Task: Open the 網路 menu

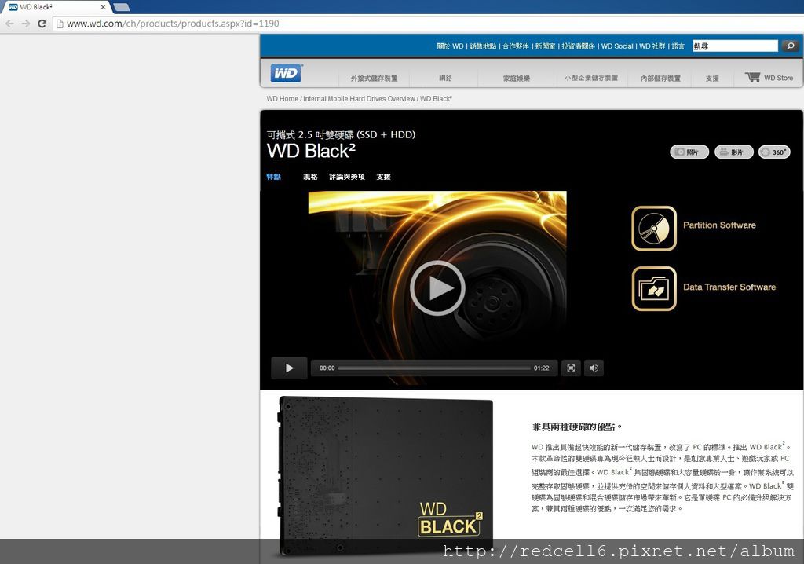Action: click(445, 79)
